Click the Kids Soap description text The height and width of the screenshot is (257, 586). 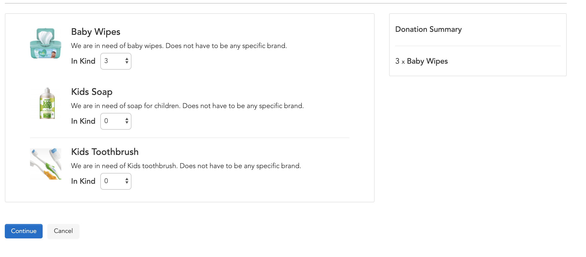click(x=187, y=106)
